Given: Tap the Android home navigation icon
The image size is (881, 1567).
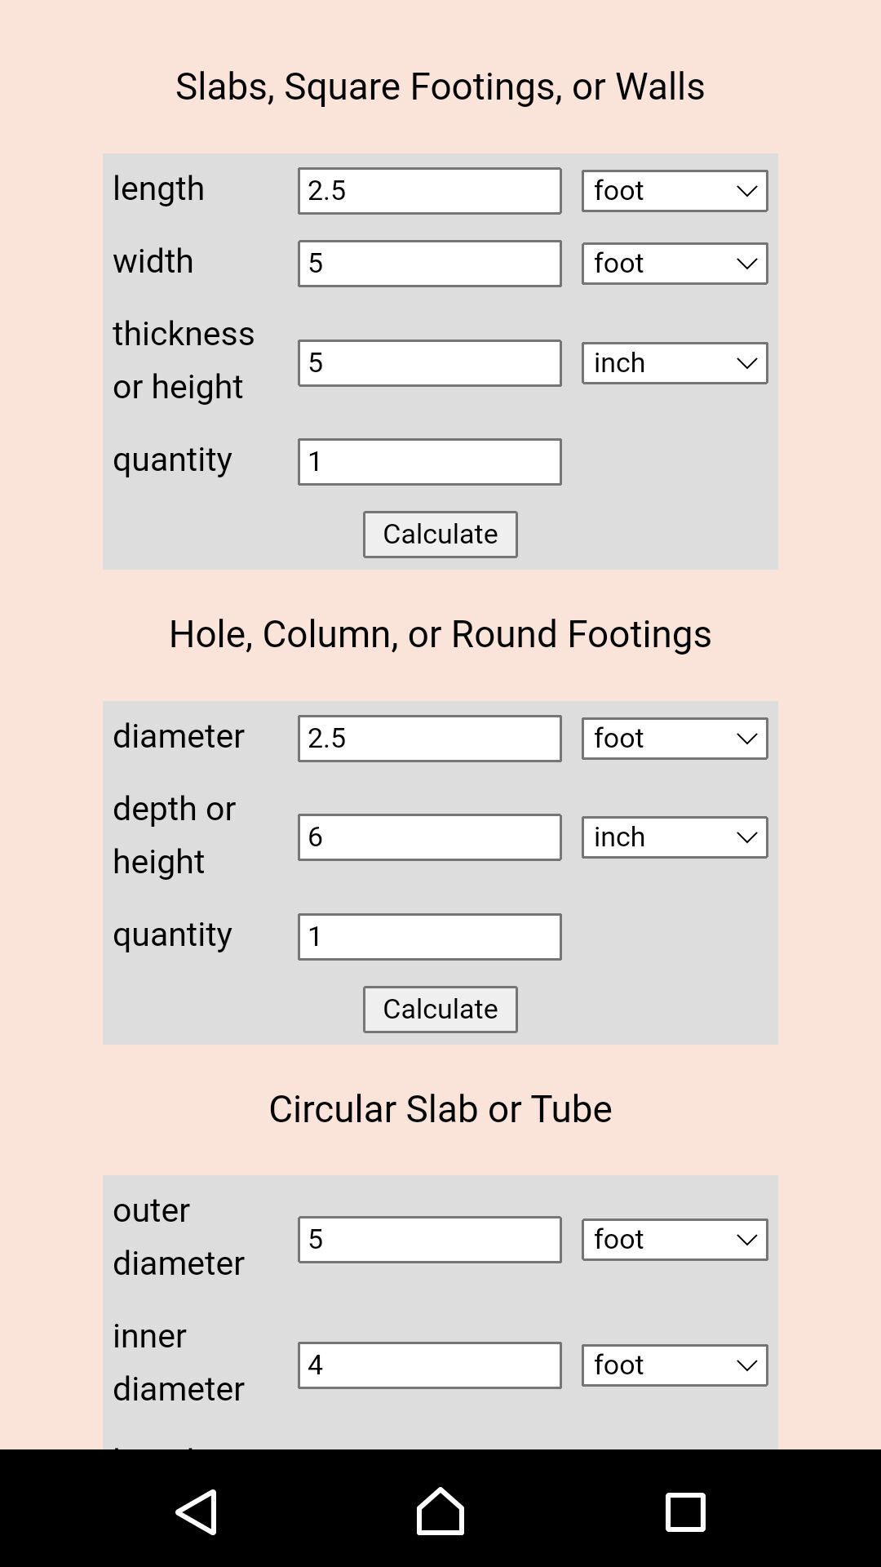Looking at the screenshot, I should (440, 1512).
